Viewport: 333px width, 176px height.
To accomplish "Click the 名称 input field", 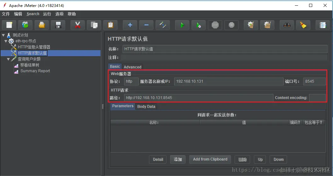I will click(225, 49).
